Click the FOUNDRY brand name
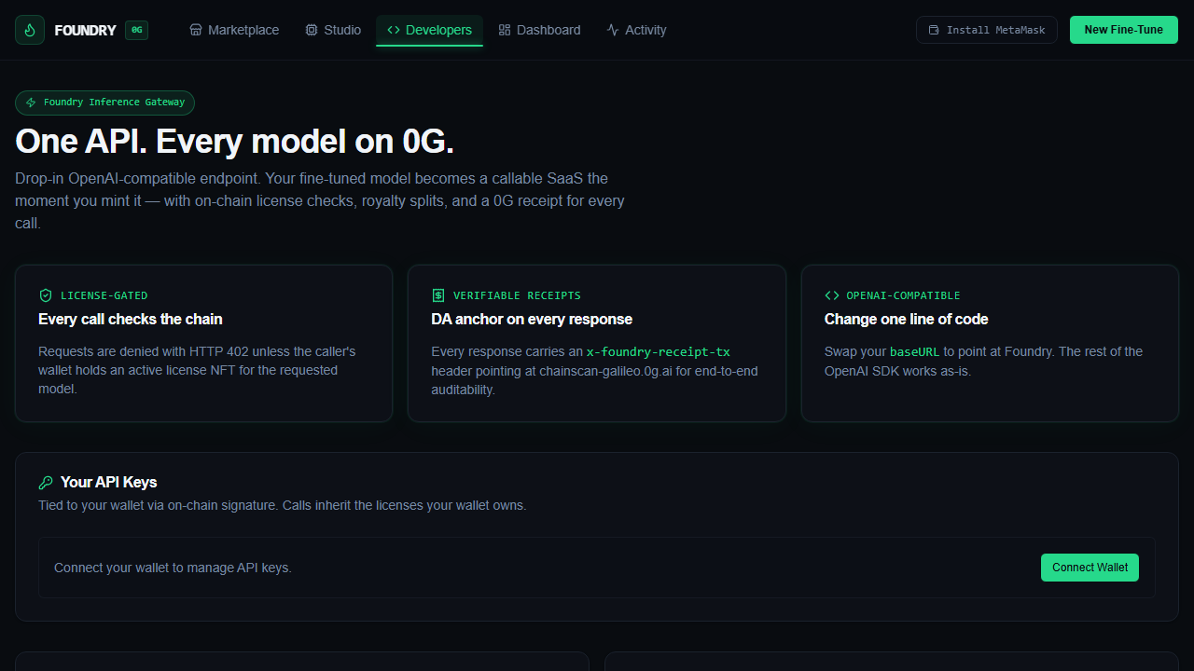The height and width of the screenshot is (671, 1194). click(x=86, y=30)
